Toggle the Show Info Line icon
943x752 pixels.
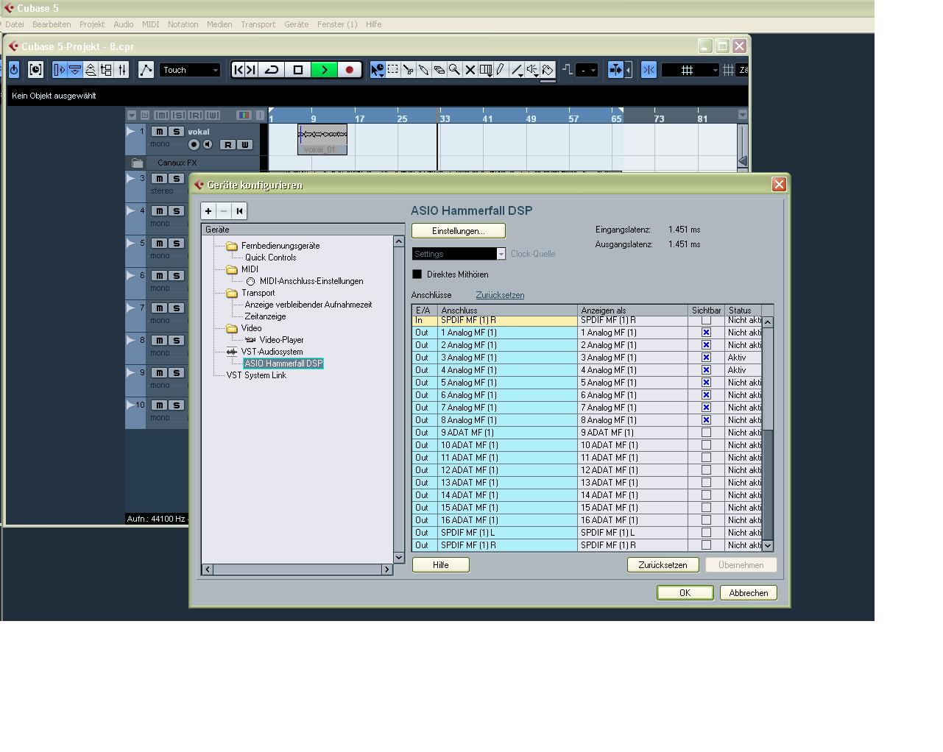point(75,70)
